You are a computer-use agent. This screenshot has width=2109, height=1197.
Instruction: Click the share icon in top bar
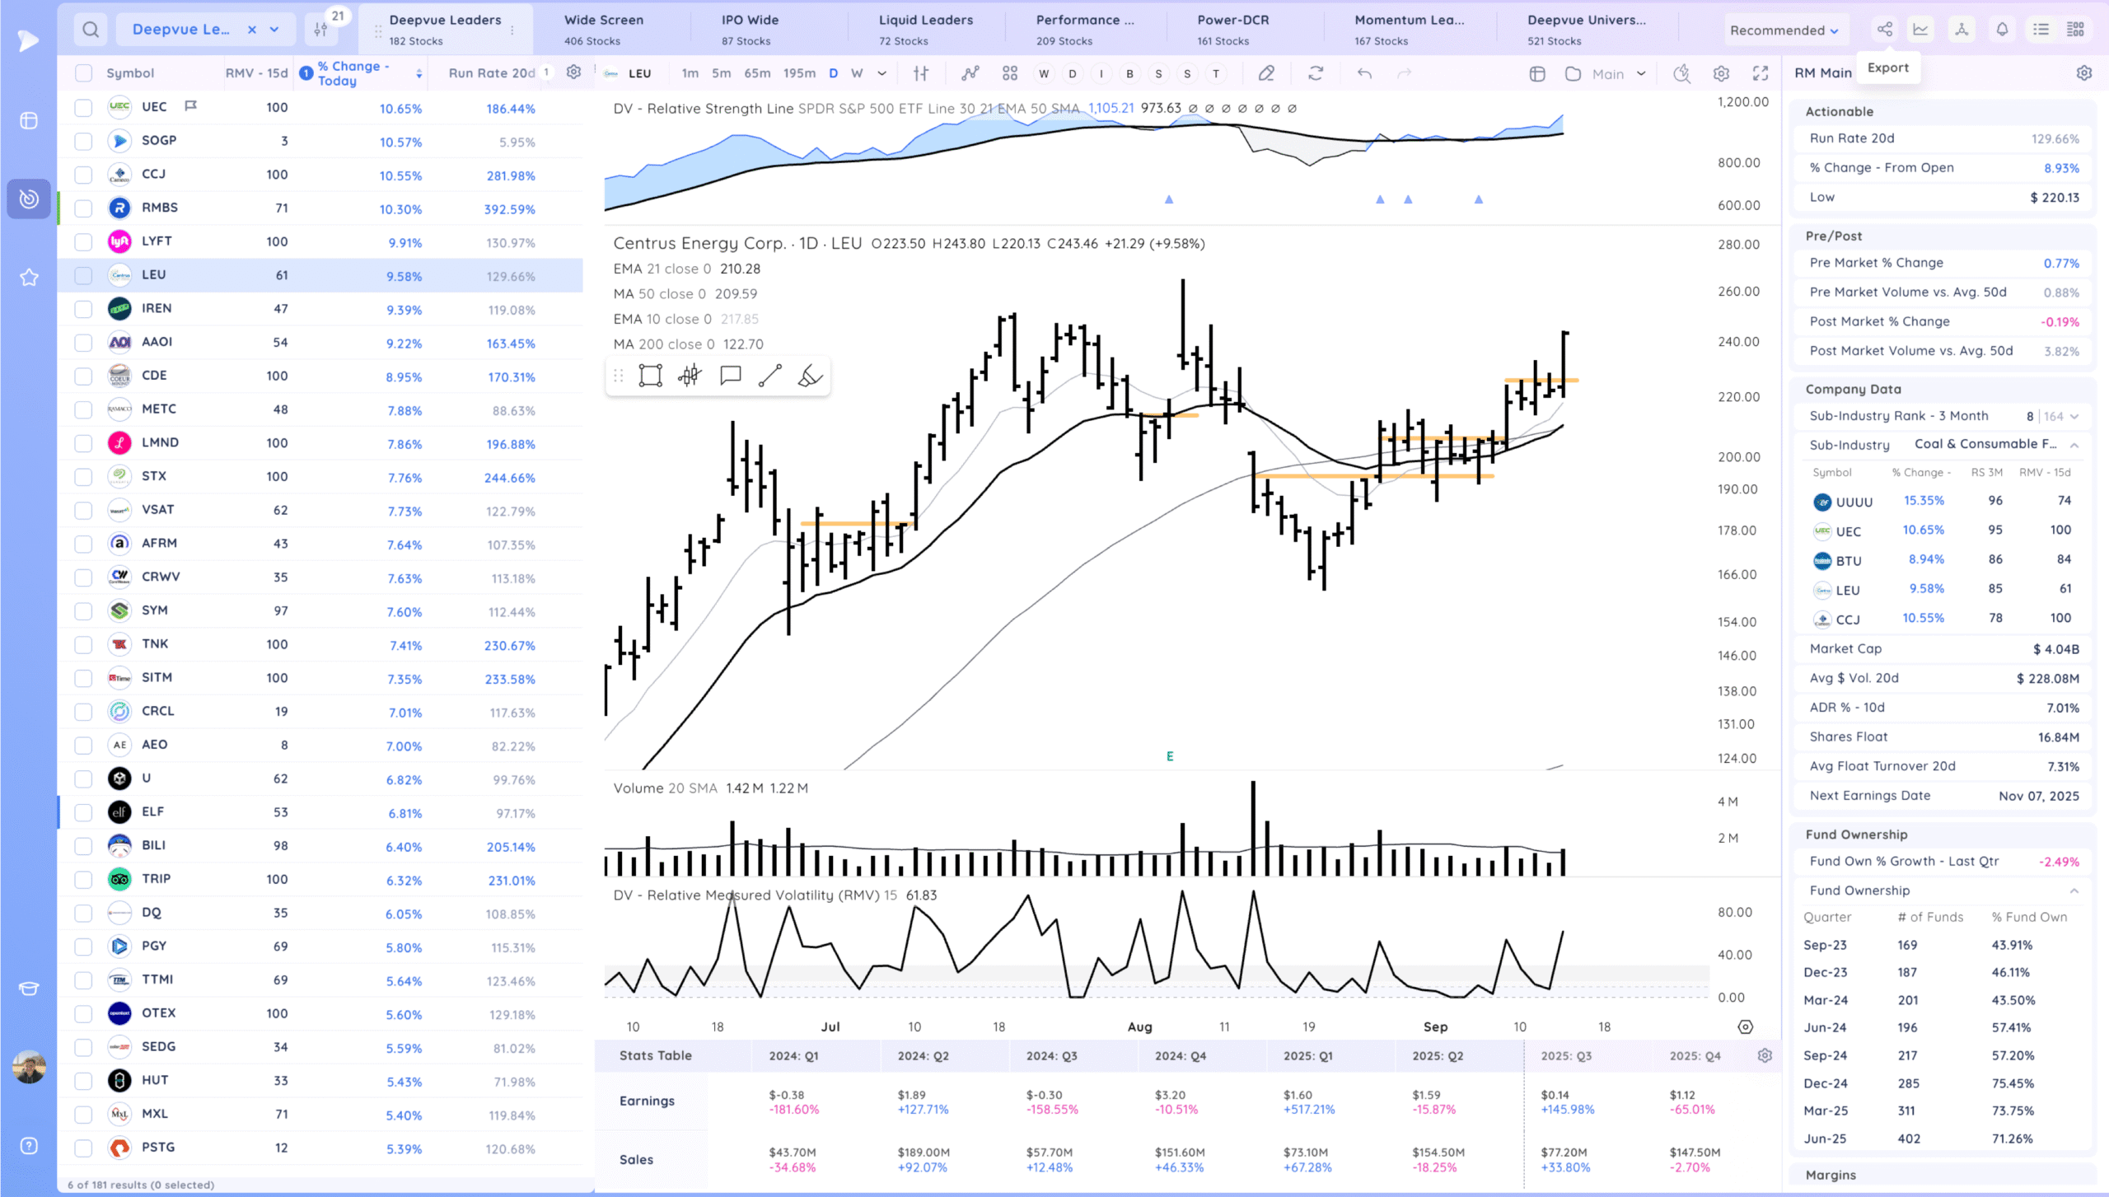point(1885,30)
